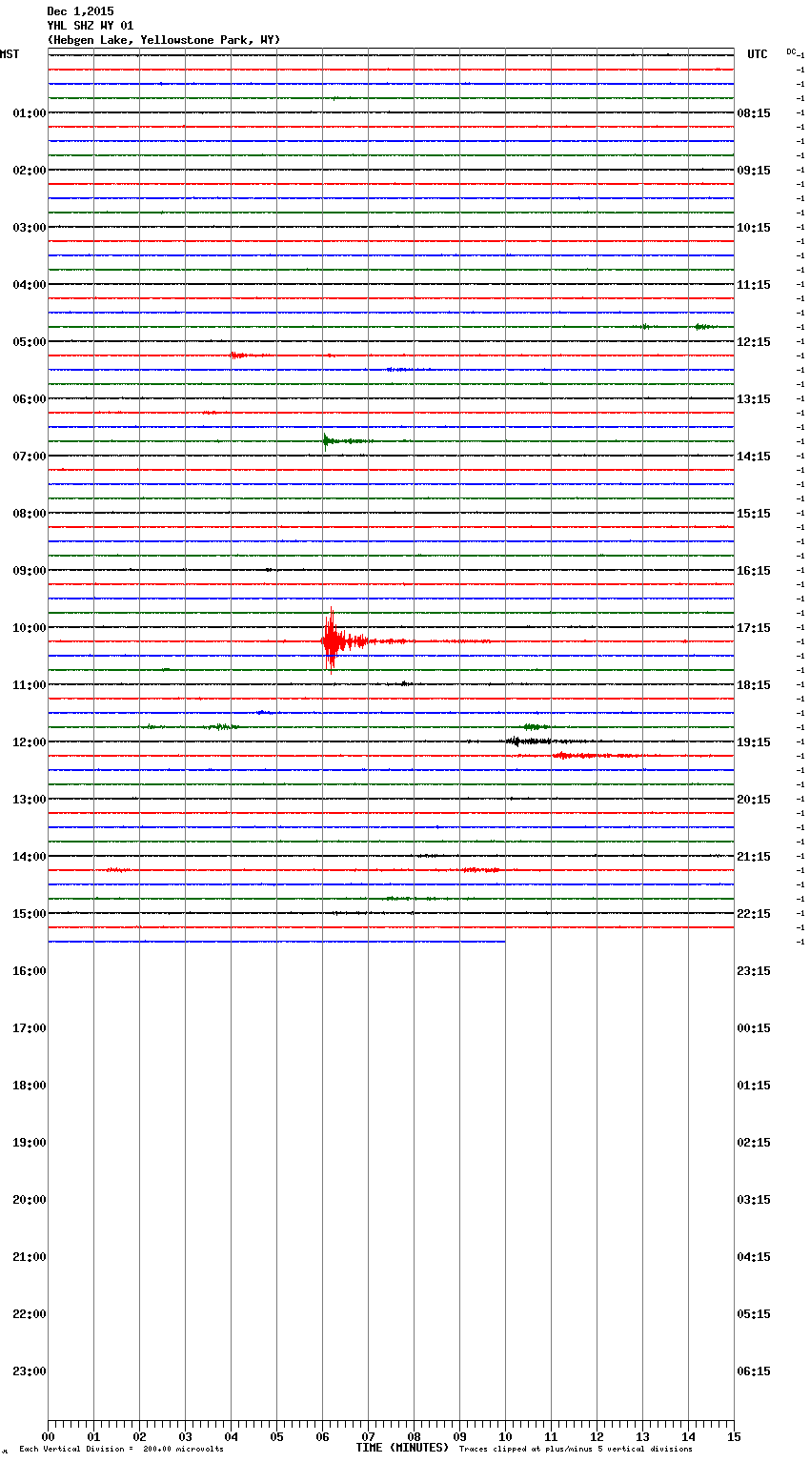This screenshot has width=810, height=1462.
Task: Select the 18:00 MST time label
Action: pos(30,1086)
